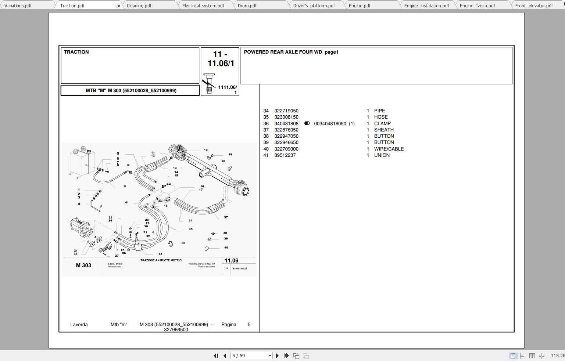The image size is (565, 361).
Task: Select the facing pages layout icon
Action: click(533, 355)
